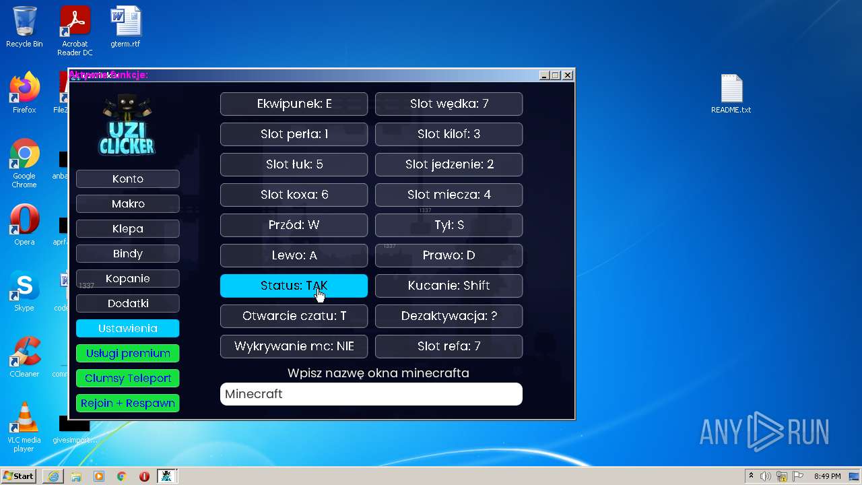The height and width of the screenshot is (485, 862).
Task: Click the 8:49 PM taskbar clock
Action: tap(827, 476)
